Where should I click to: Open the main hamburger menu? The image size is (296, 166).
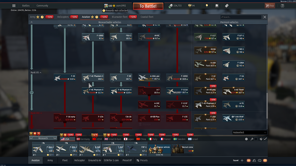[14, 6]
